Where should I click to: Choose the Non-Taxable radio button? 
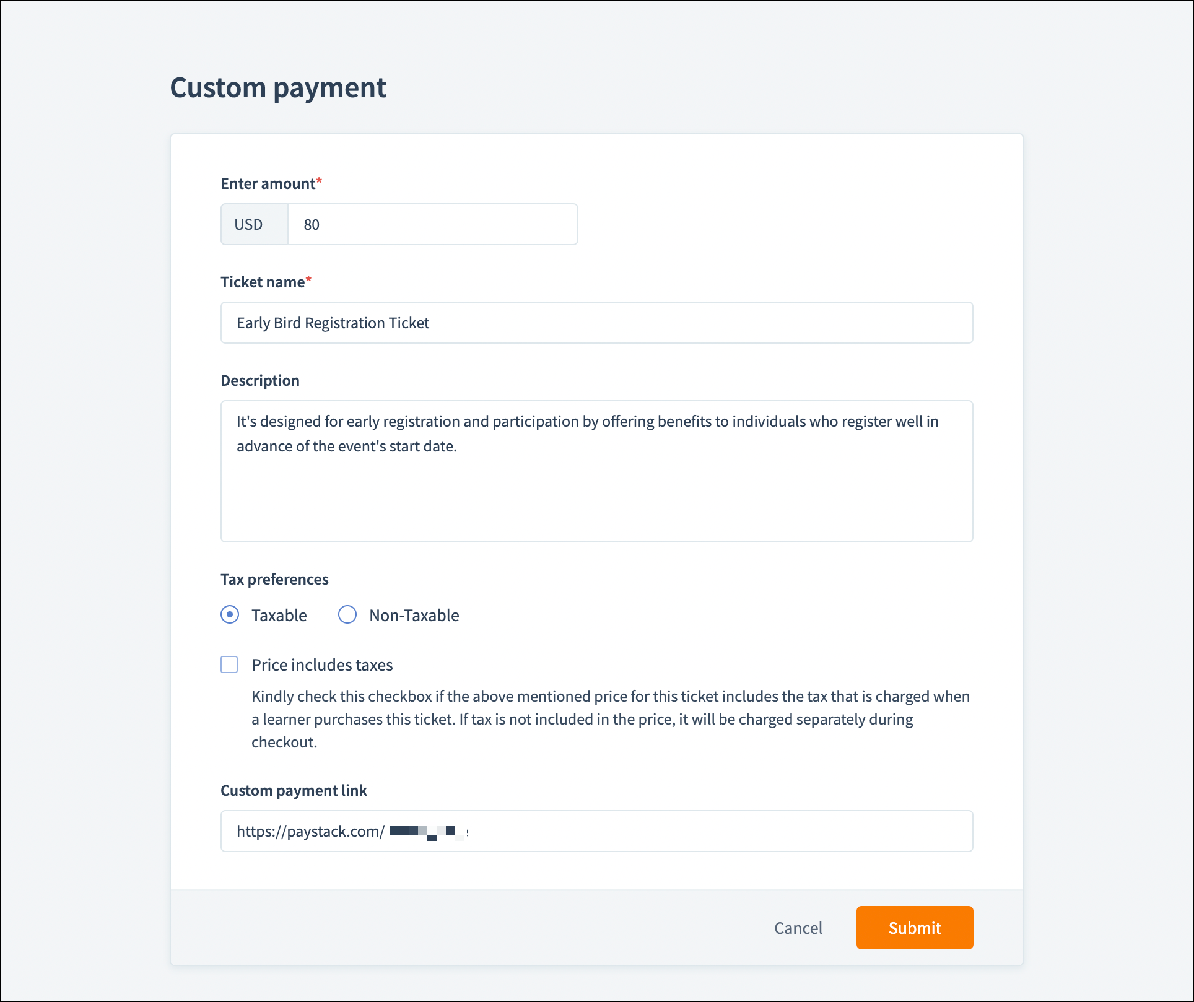click(347, 615)
